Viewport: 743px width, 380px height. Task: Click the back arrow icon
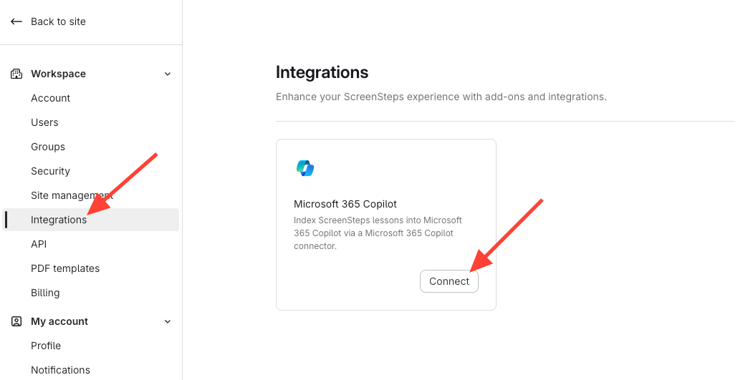click(x=16, y=21)
